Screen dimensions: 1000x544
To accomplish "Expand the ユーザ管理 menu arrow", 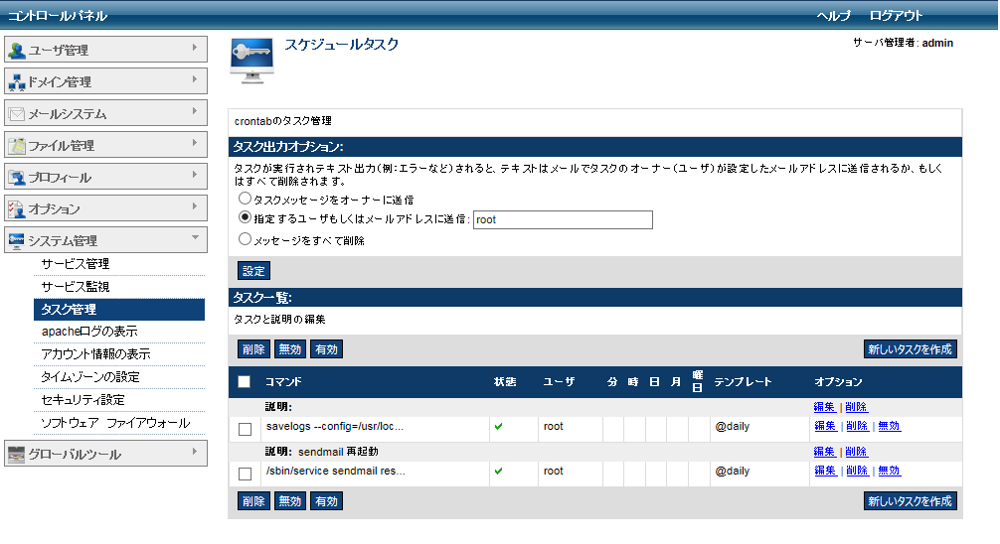I will tap(194, 47).
